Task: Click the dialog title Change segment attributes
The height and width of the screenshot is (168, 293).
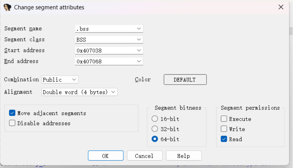Action: pyautogui.click(x=49, y=7)
